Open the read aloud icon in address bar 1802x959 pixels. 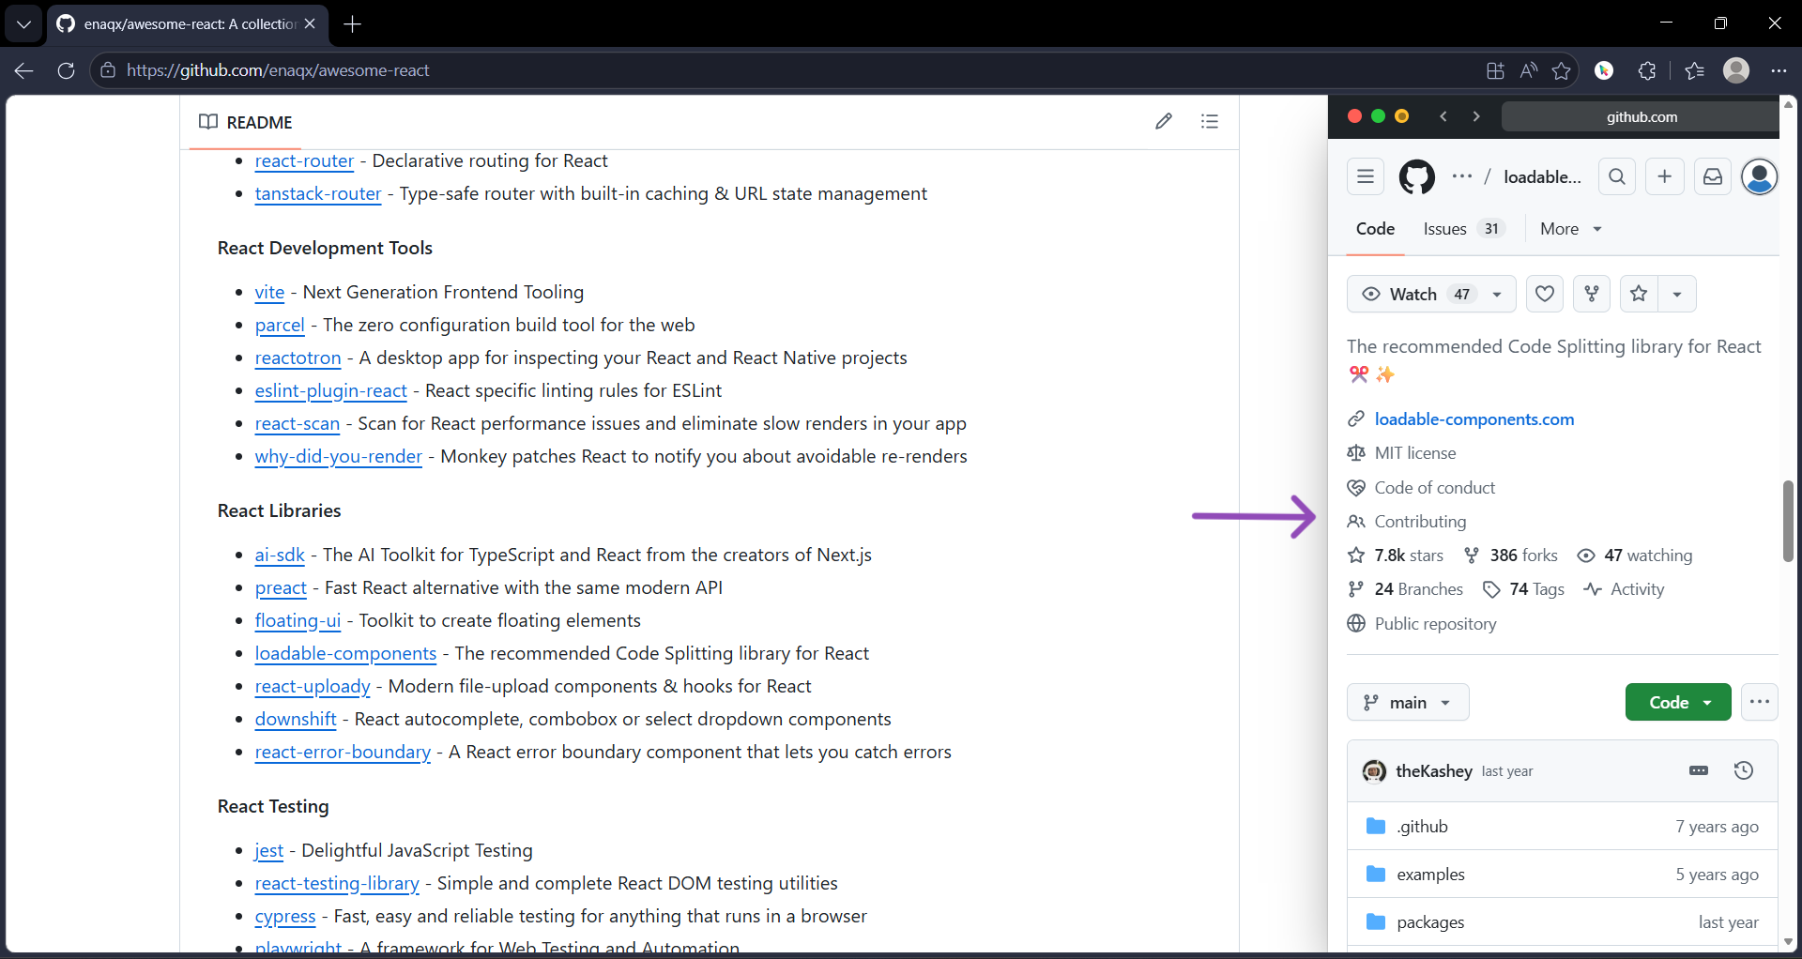pyautogui.click(x=1529, y=70)
